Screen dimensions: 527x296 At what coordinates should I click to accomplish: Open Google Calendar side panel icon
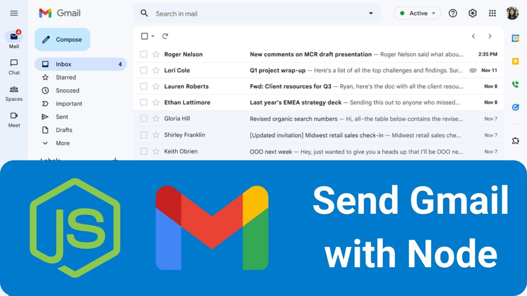515,38
